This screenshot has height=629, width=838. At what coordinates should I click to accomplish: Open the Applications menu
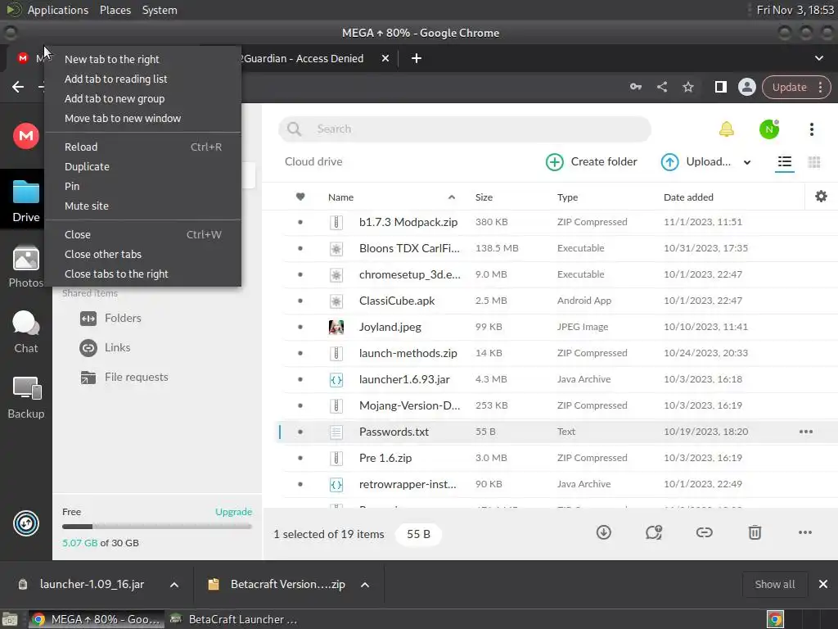tap(58, 10)
